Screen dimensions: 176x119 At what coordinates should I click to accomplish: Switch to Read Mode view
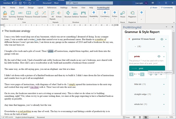click(134, 117)
